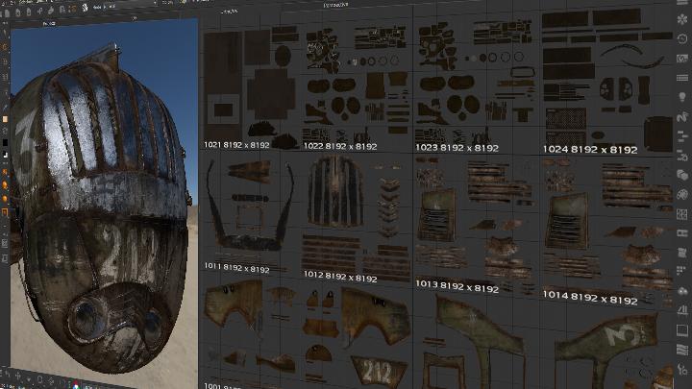Click the large white icon in top toolbar
The height and width of the screenshot is (389, 692).
tap(84, 7)
